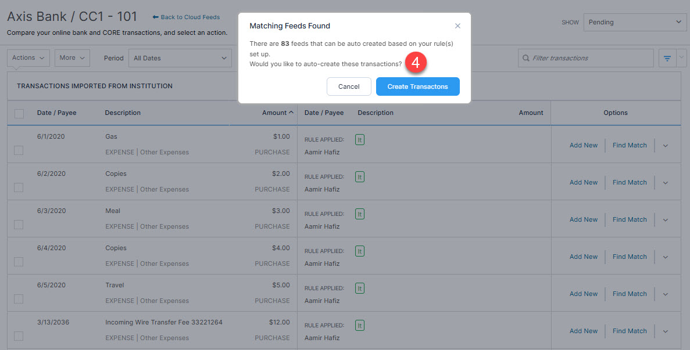Click the Filter transactions search field

click(586, 58)
